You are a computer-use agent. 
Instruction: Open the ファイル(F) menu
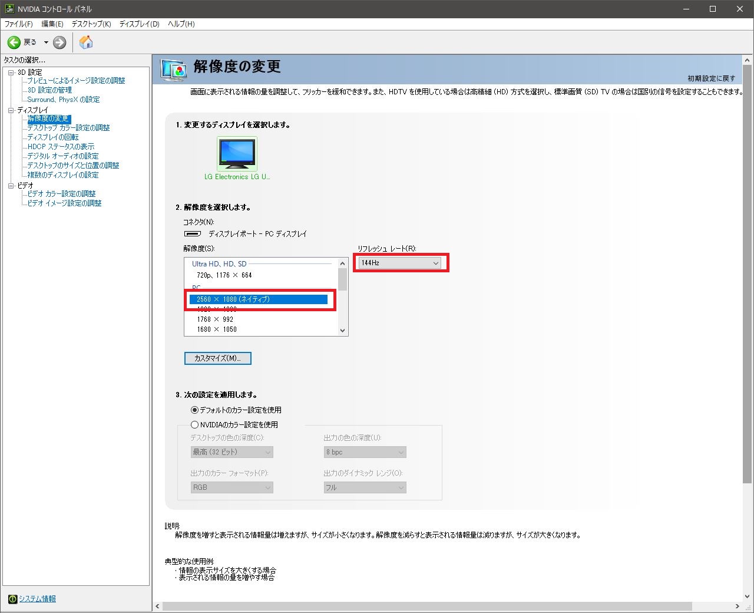19,24
